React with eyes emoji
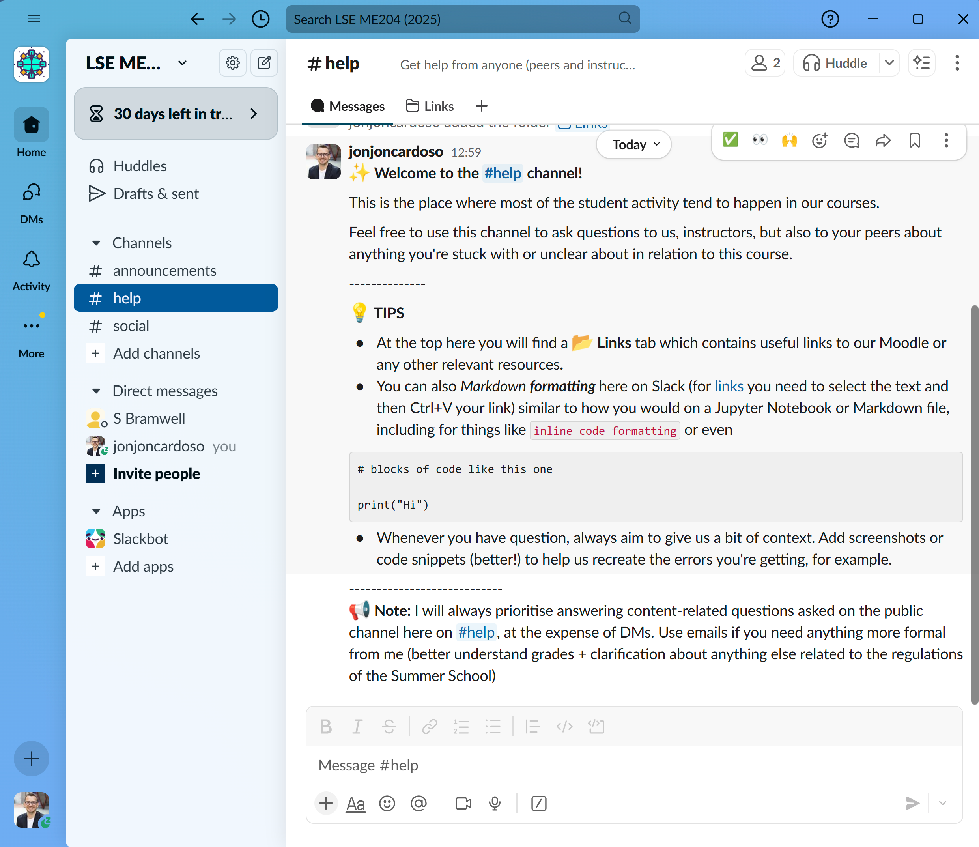 click(x=760, y=140)
